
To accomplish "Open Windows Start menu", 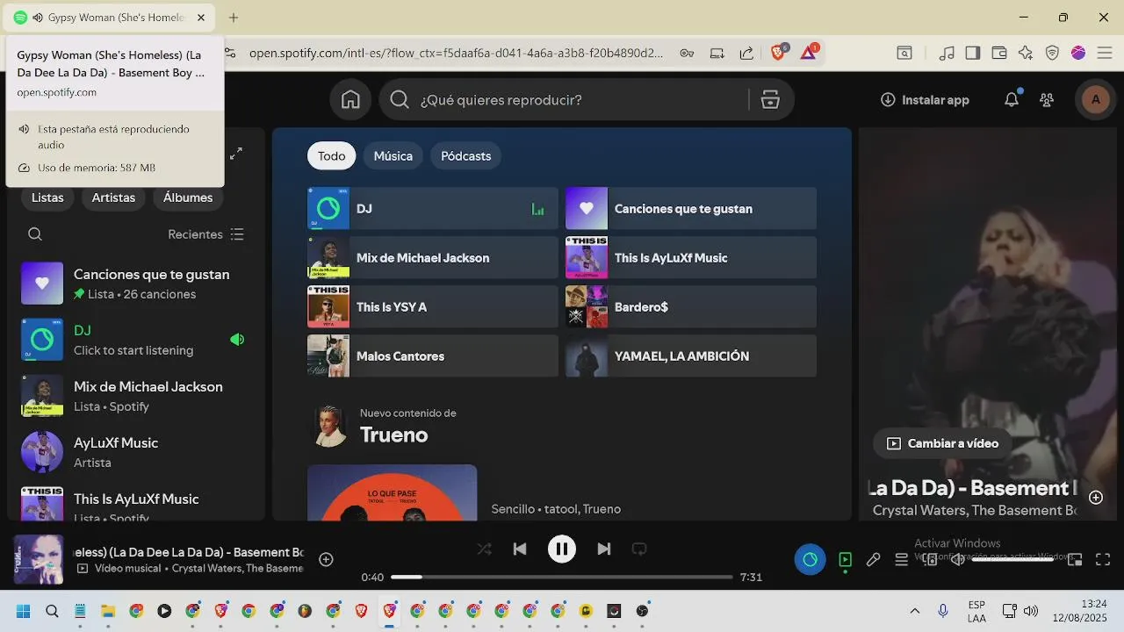I will coord(23,611).
